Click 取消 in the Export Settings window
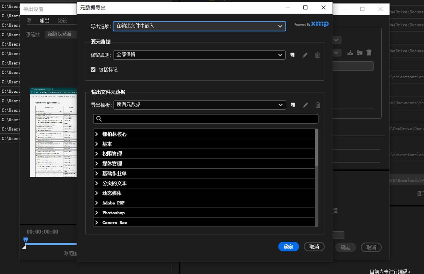The height and width of the screenshot is (274, 424). pyautogui.click(x=371, y=247)
